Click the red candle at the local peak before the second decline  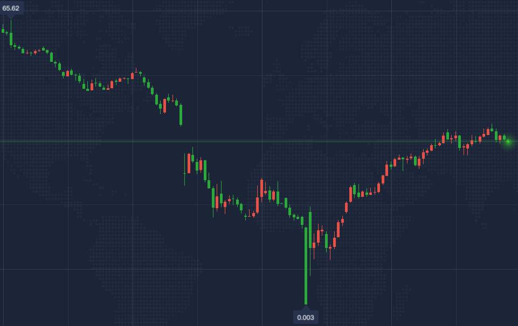click(x=133, y=76)
